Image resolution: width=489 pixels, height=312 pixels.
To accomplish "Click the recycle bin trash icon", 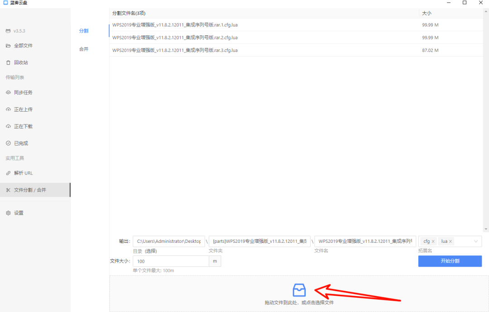I will (8, 62).
